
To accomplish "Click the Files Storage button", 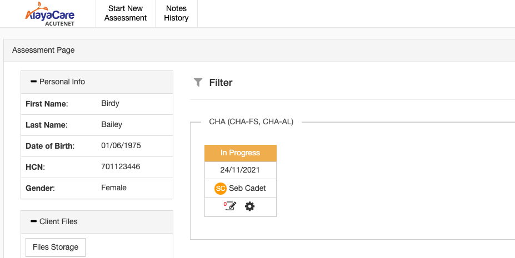I will pos(56,247).
